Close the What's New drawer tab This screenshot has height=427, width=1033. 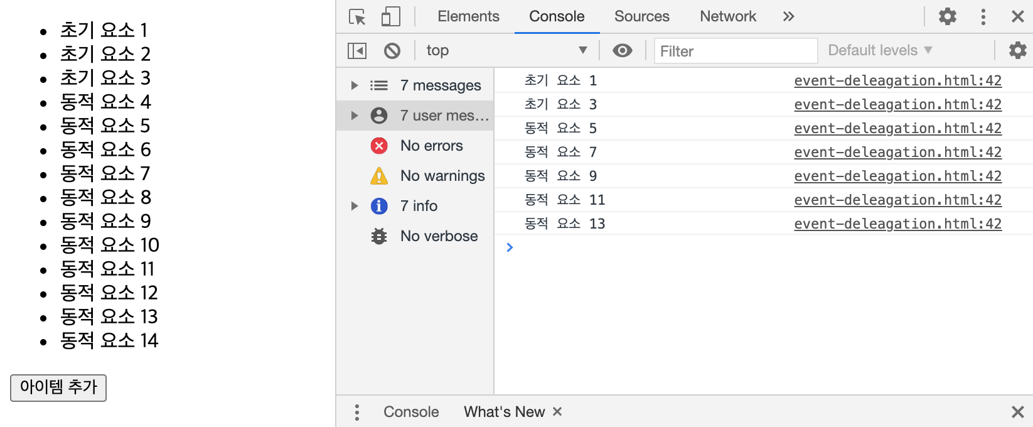click(x=557, y=412)
